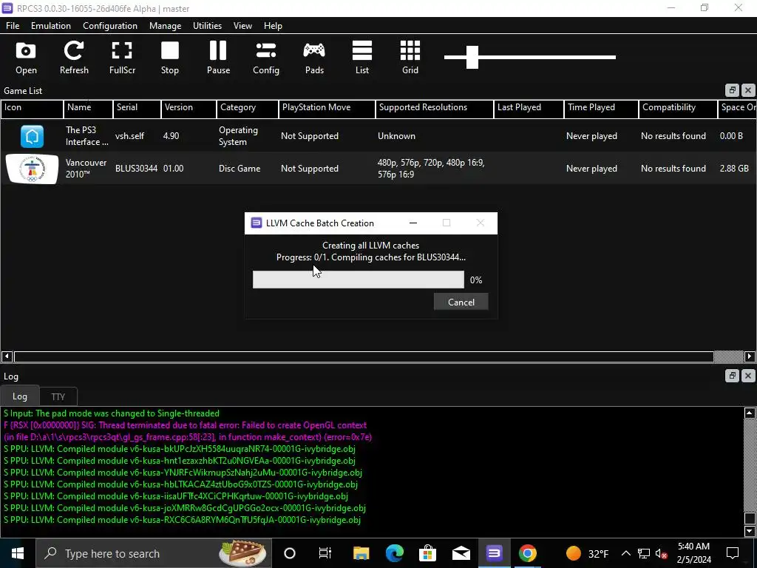Open Cortana circle icon on taskbar
757x568 pixels.
click(x=290, y=553)
